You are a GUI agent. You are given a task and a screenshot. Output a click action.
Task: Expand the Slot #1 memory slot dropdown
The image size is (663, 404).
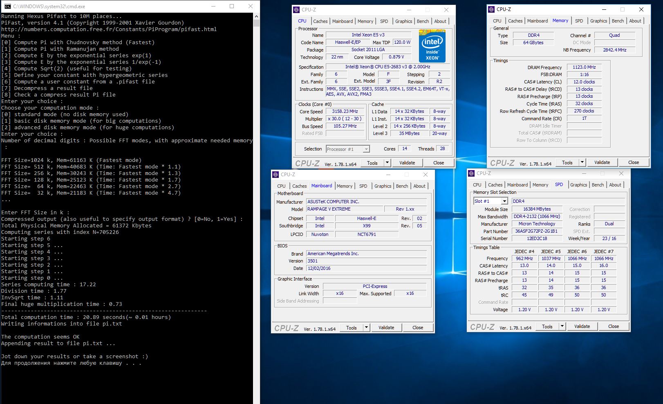click(x=504, y=201)
